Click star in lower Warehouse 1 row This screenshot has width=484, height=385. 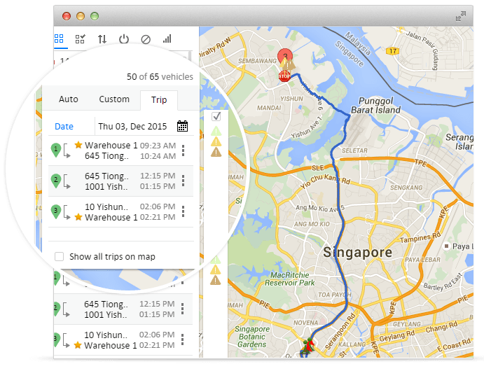point(78,345)
